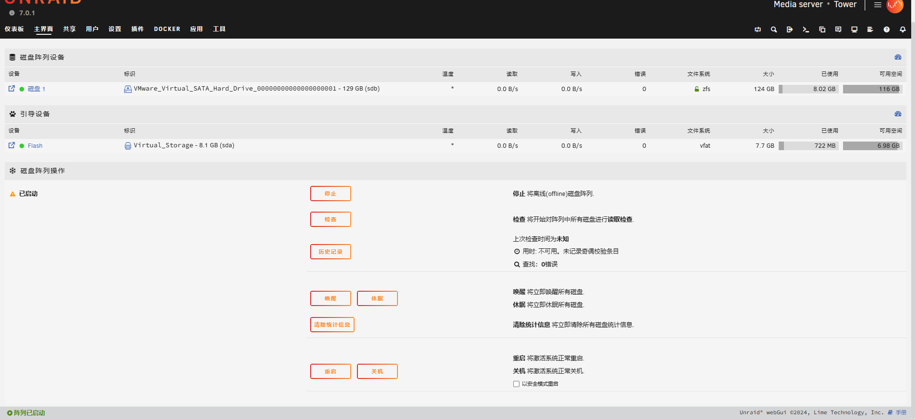
Task: Open the external-link icon for Flash
Action: pyautogui.click(x=11, y=145)
